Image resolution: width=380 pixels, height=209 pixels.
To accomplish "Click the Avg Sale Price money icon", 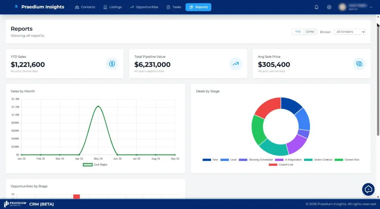I will coord(359,64).
